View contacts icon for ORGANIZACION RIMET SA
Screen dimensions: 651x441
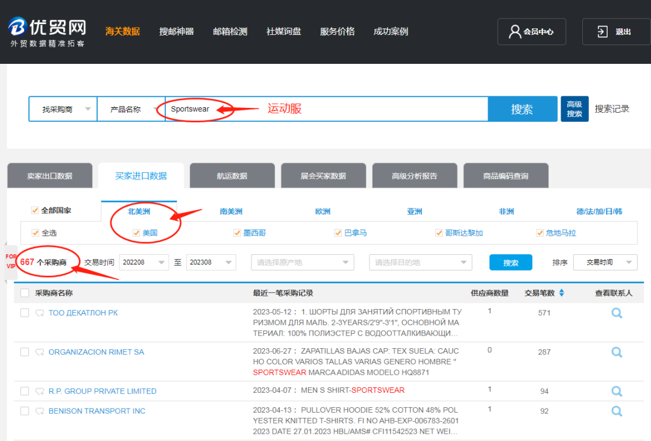[x=616, y=352]
